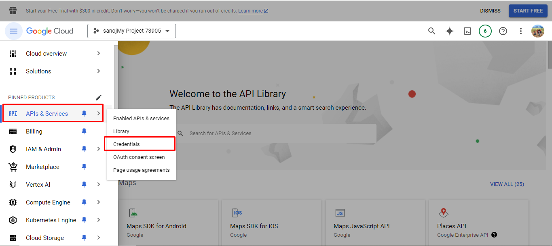The image size is (552, 246).
Task: Open the project selector dropdown
Action: (x=131, y=31)
